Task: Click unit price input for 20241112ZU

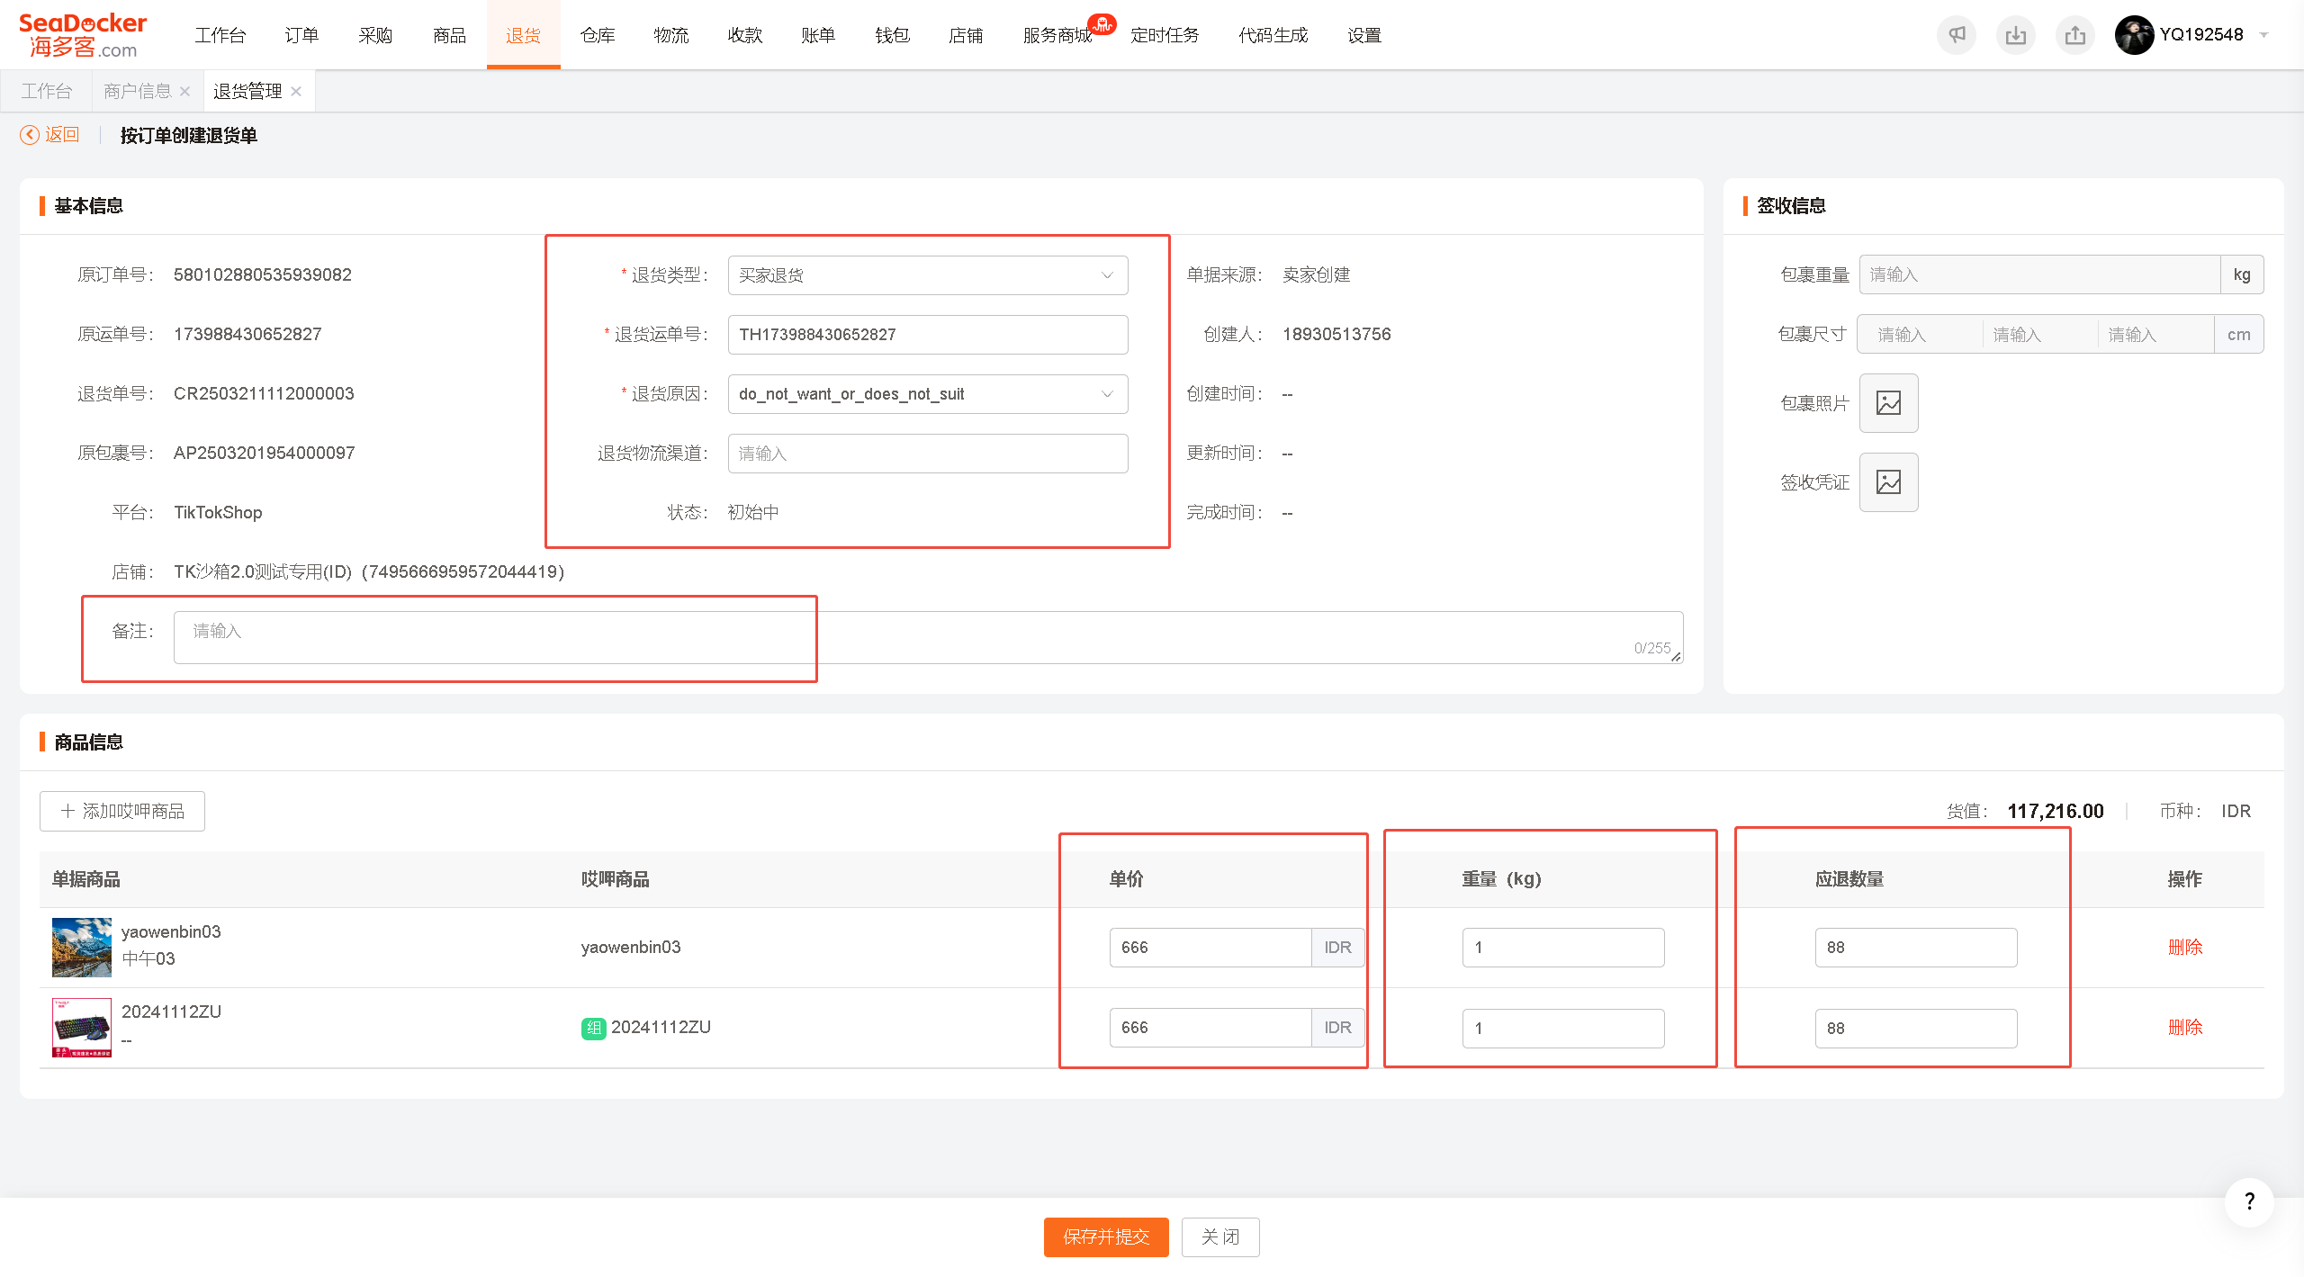Action: 1210,1028
